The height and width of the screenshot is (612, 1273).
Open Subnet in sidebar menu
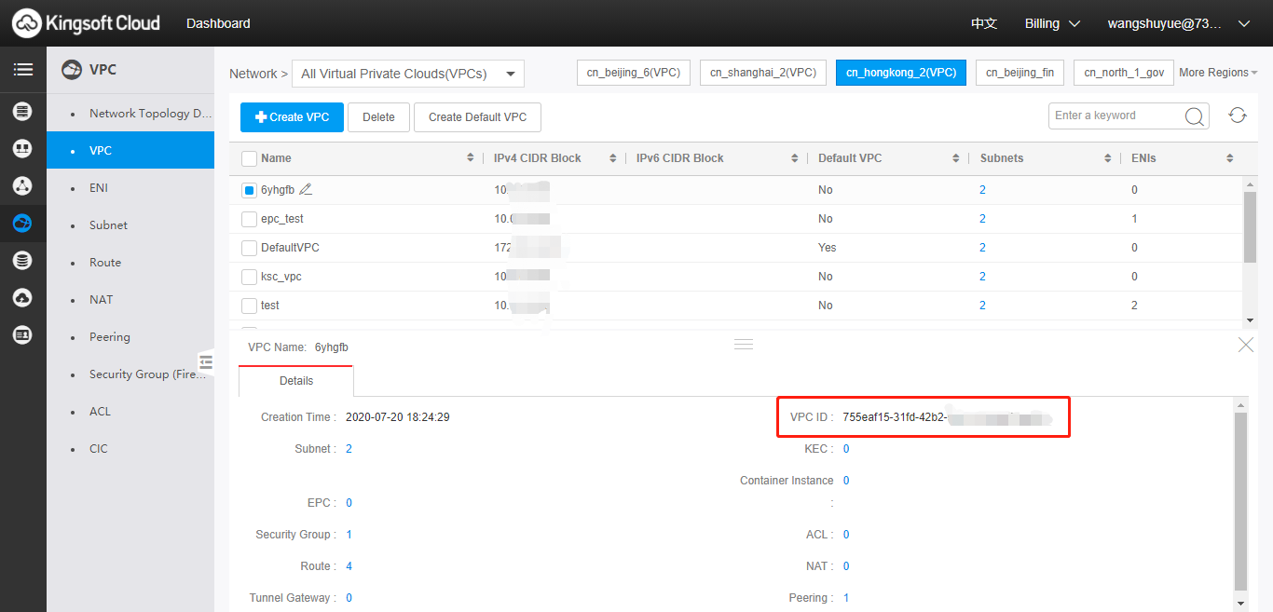coord(130,224)
